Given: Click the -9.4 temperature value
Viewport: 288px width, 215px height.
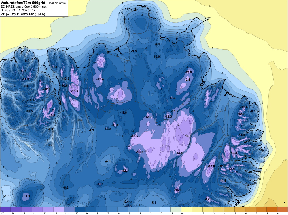Looking at the screenshot, I should (26, 86).
